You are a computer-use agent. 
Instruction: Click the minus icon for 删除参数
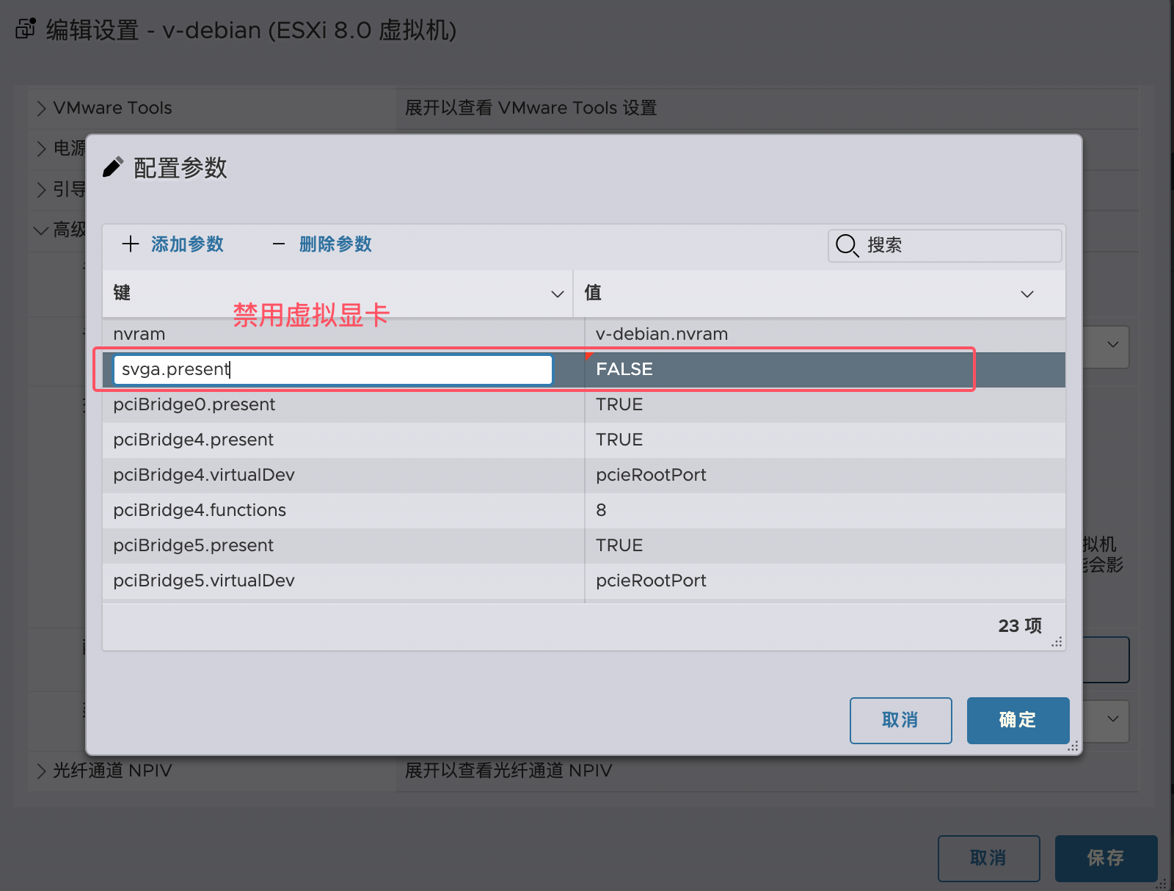tap(279, 244)
